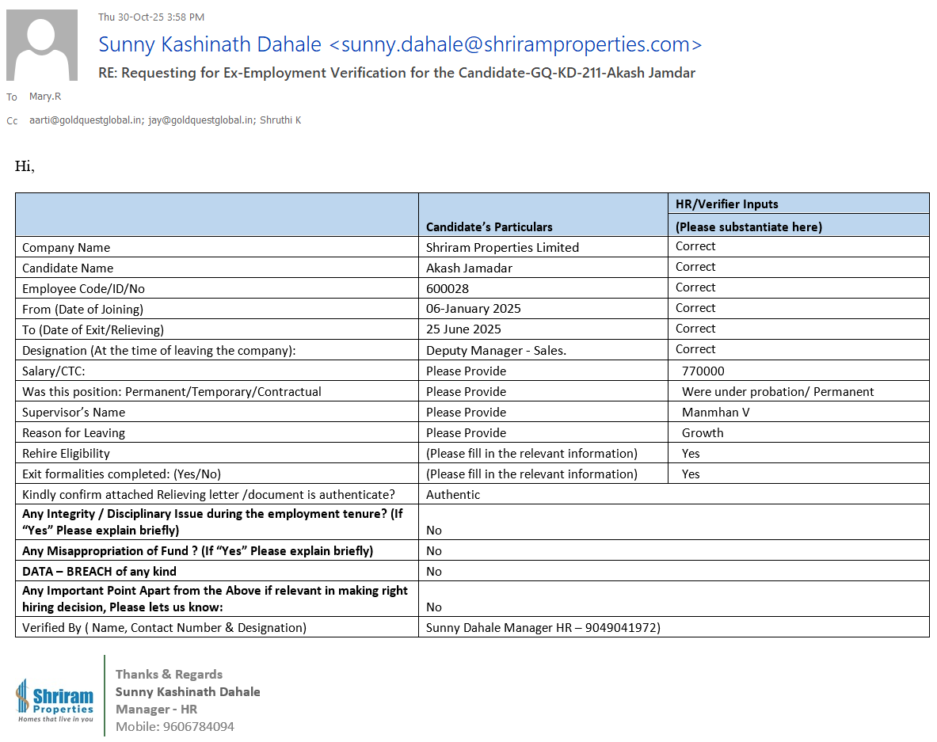Click (Please substantiate here) header text
The image size is (937, 742).
click(748, 227)
